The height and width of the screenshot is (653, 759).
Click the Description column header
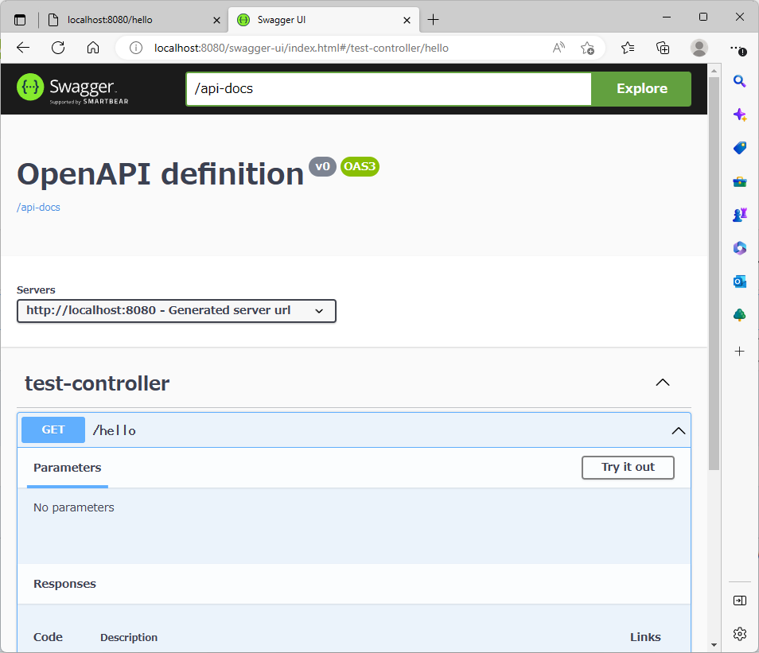point(129,638)
